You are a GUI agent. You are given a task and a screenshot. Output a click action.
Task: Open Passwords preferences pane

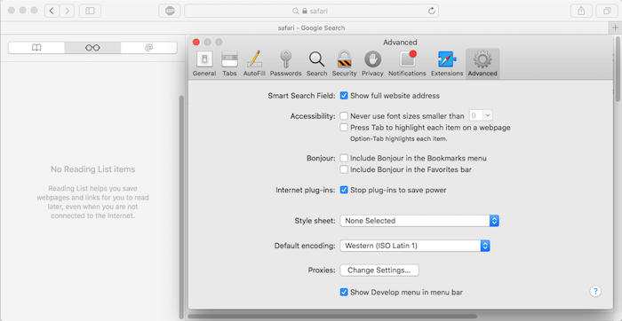285,64
